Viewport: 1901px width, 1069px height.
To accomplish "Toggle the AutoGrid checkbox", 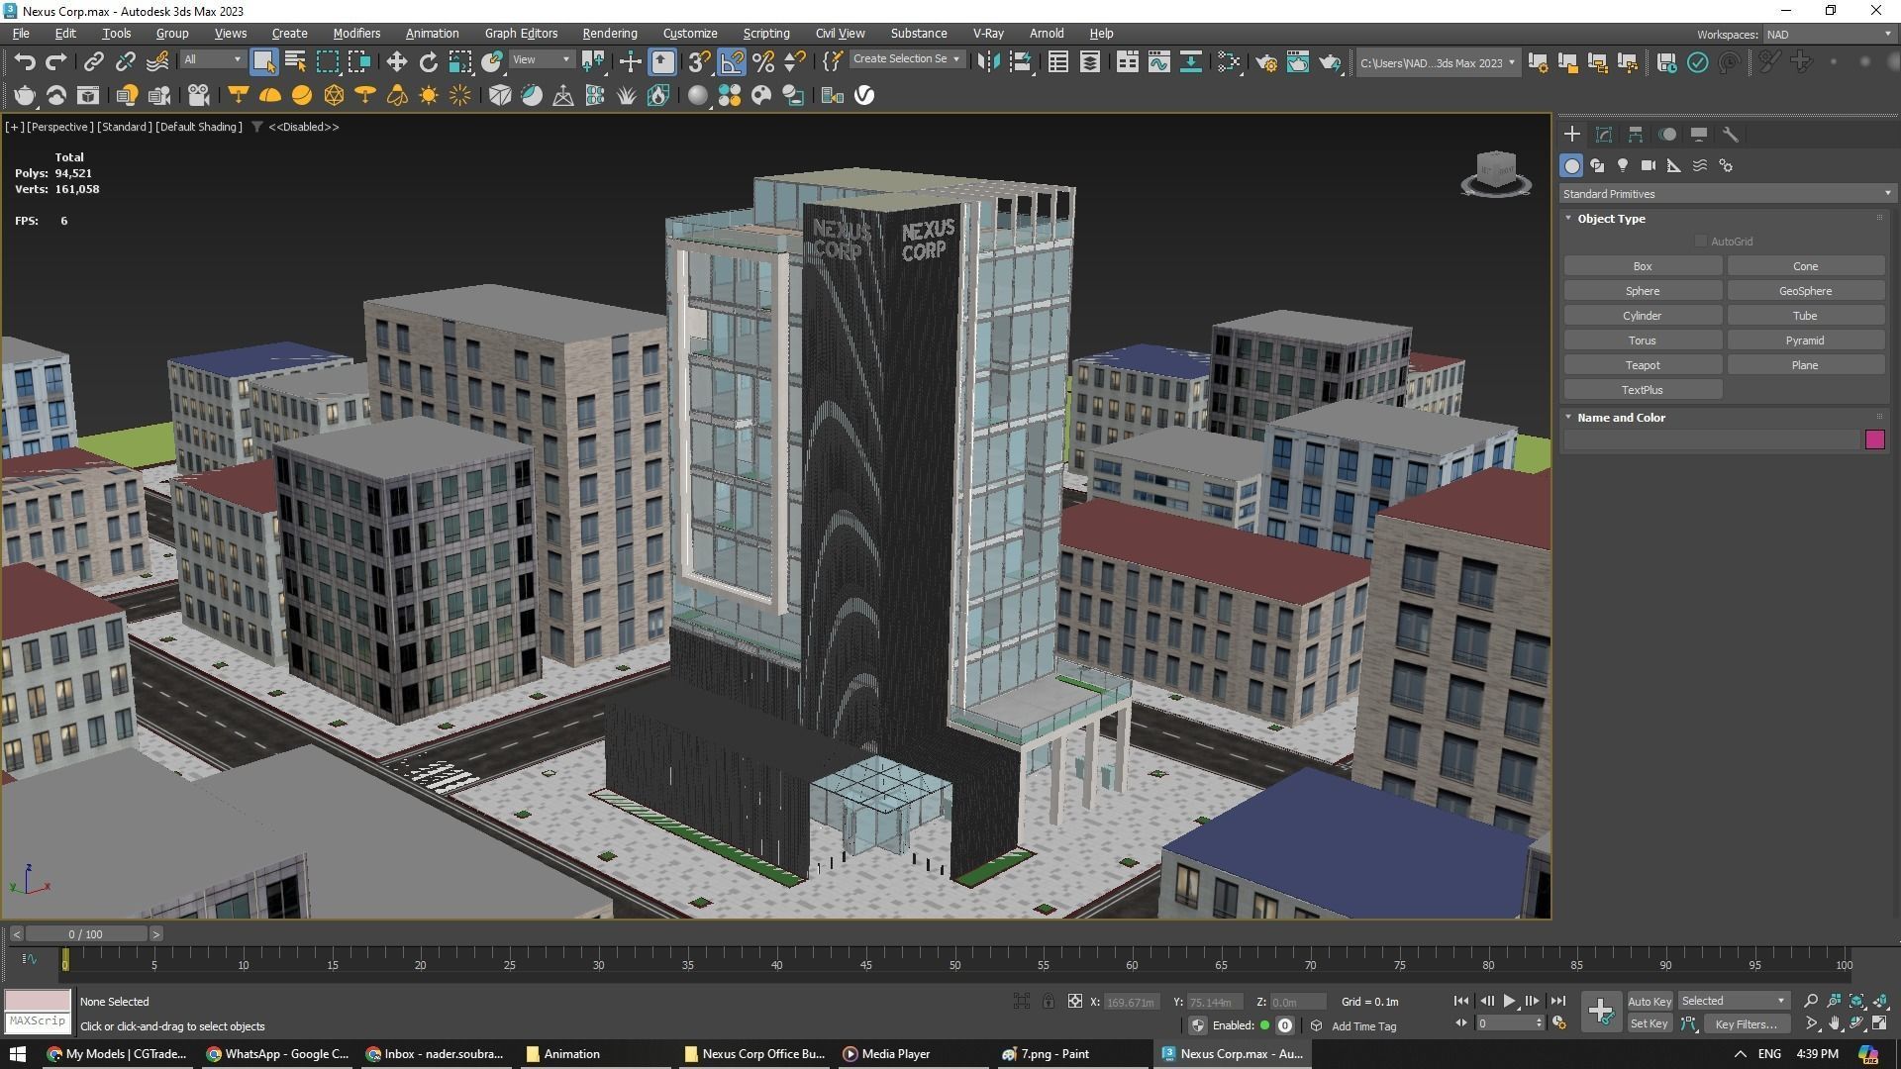I will click(x=1700, y=242).
